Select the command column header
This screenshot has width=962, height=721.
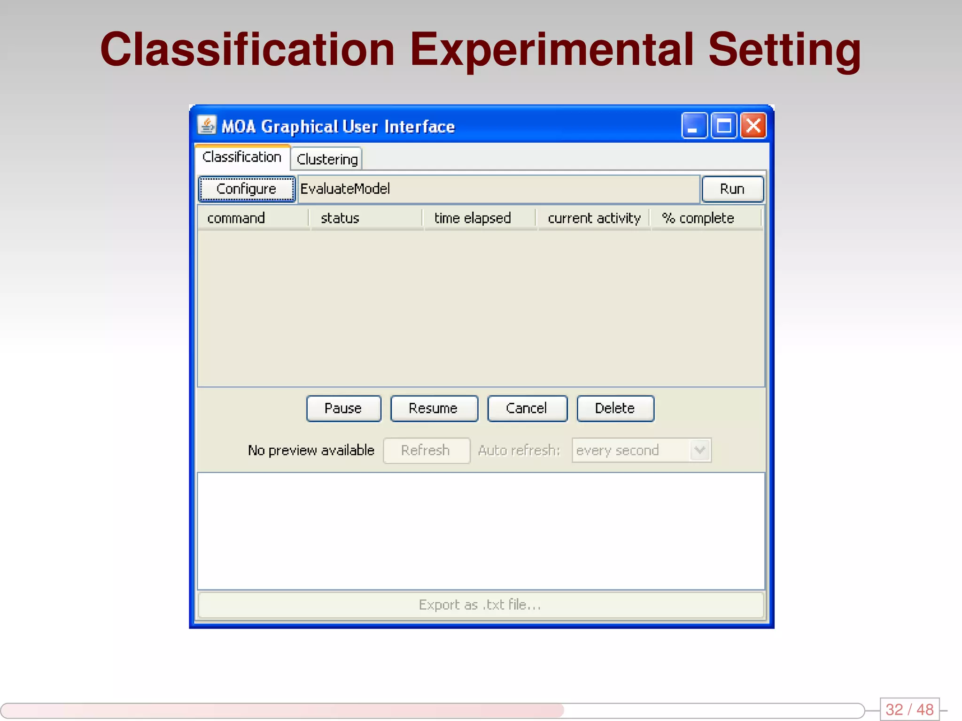[x=253, y=218]
